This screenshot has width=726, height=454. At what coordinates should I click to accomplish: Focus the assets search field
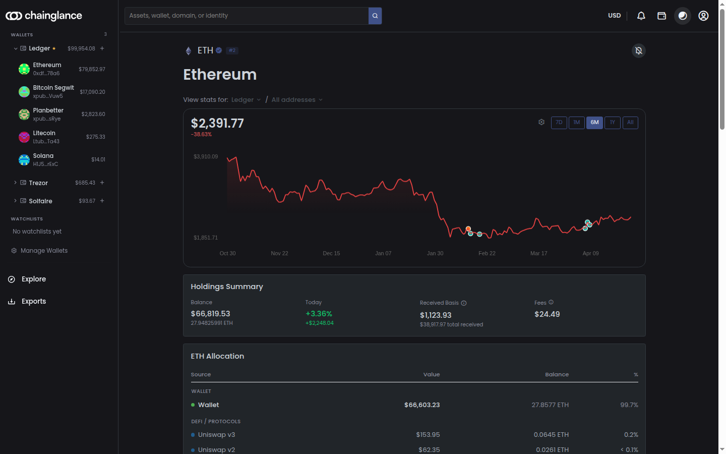[x=247, y=16]
